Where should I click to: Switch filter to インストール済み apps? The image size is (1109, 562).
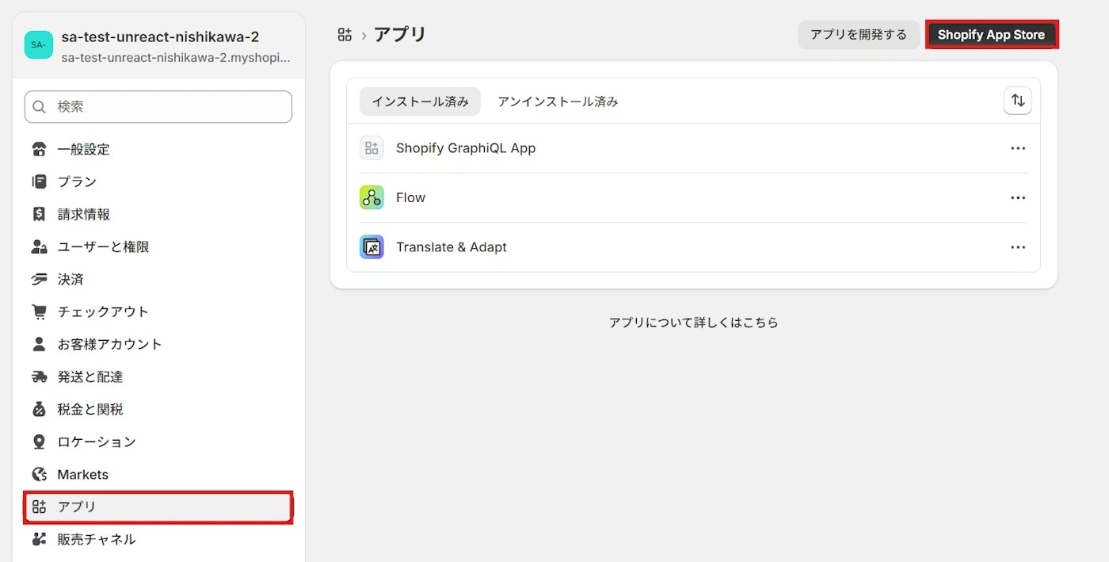420,101
